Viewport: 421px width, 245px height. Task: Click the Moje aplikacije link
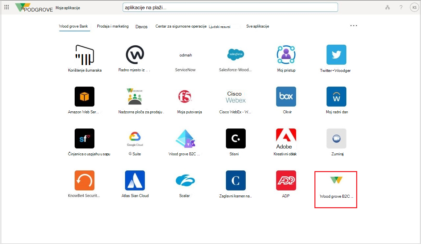(68, 8)
